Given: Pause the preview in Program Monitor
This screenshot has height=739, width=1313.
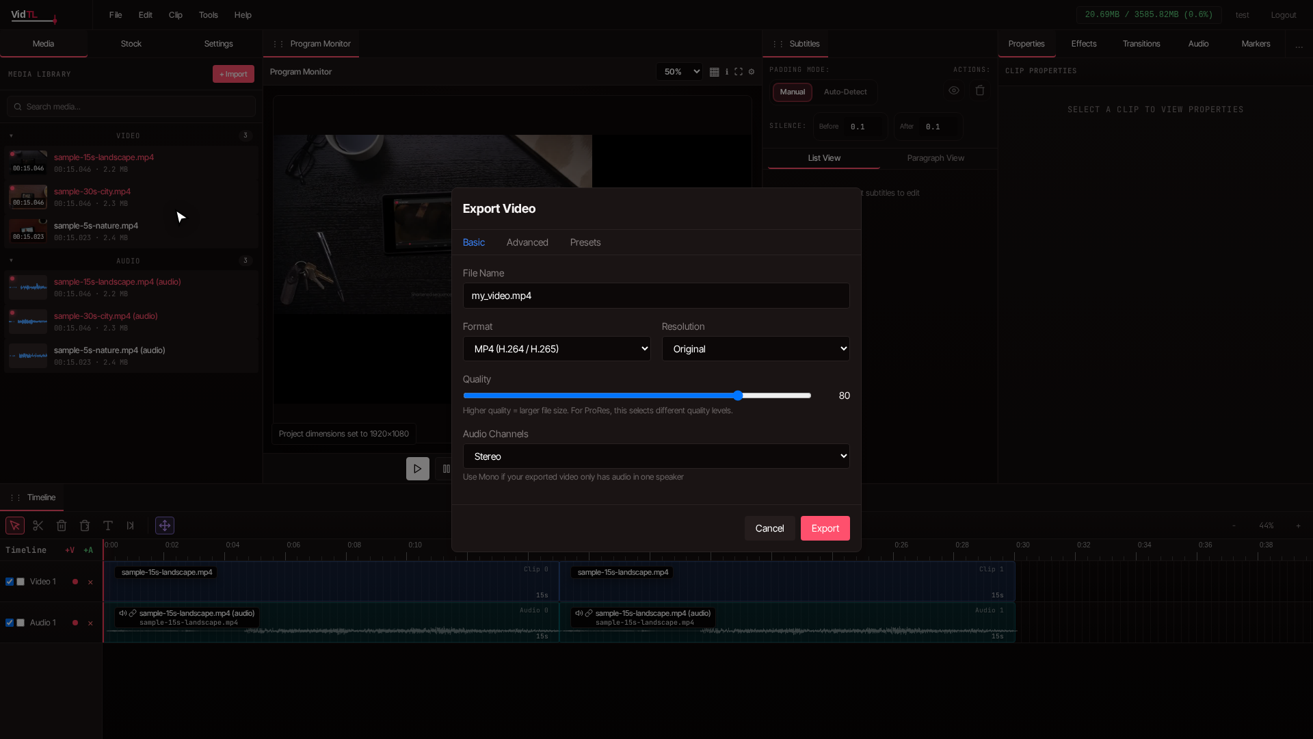Looking at the screenshot, I should (446, 469).
